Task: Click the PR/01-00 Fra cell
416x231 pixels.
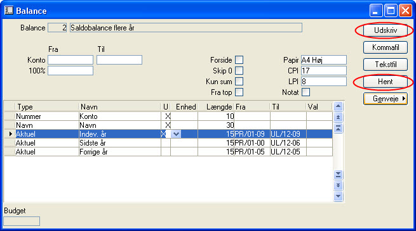Action: pos(252,143)
